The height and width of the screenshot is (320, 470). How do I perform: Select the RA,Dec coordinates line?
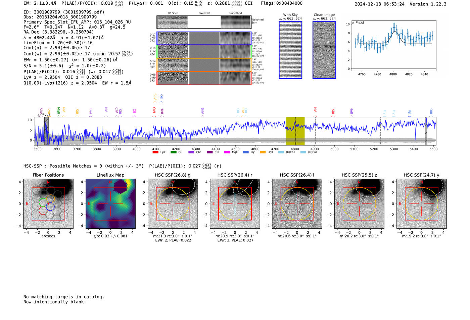59,32
